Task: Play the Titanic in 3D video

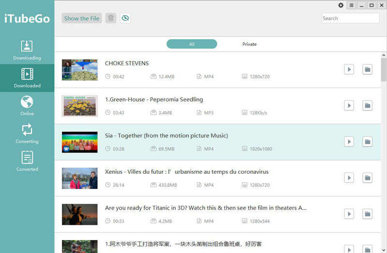Action: coord(349,214)
